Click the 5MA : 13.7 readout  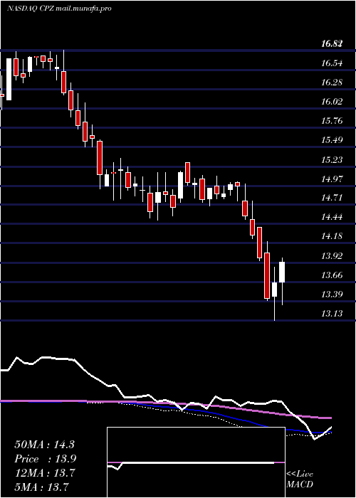tap(41, 487)
